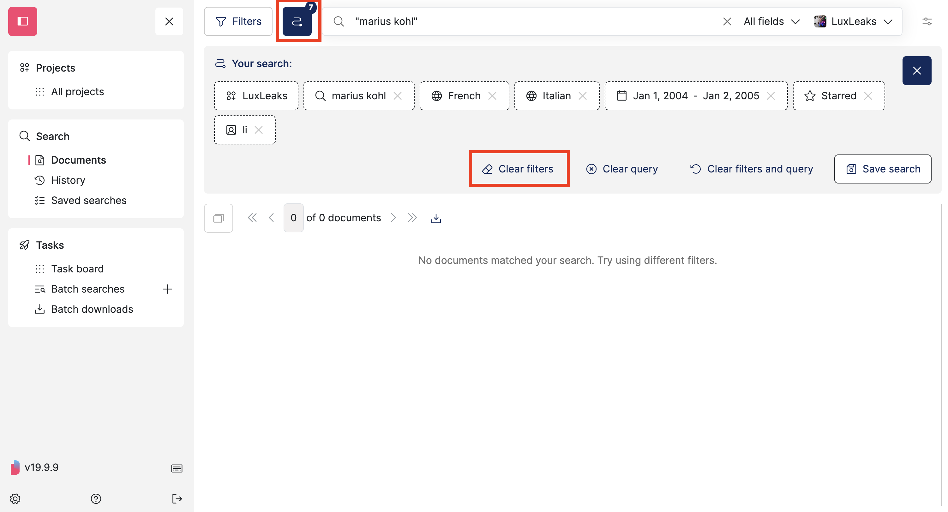Open History in the sidebar
This screenshot has height=512, width=948.
point(68,180)
